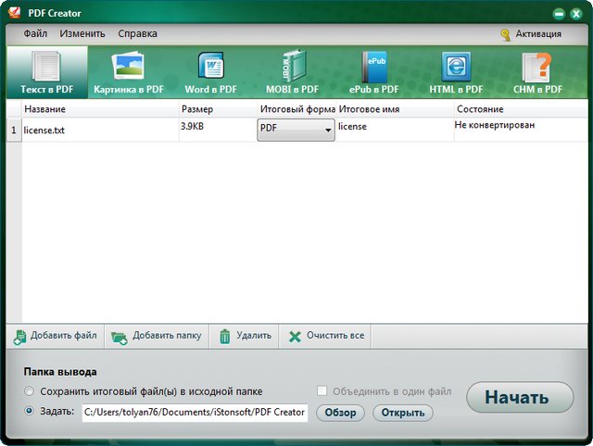
Task: Select save in source folder radio option
Action: [x=31, y=391]
